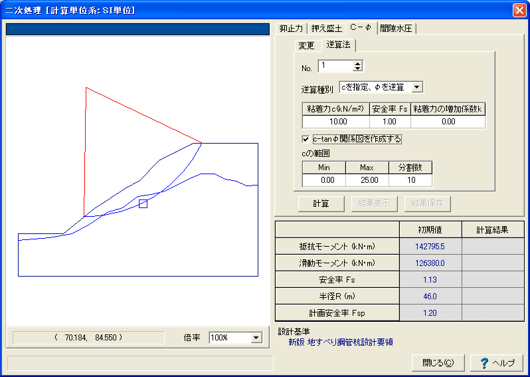The height and width of the screenshot is (377, 530).
Task: Open ヘルプ with the question mark
Action: point(497,363)
